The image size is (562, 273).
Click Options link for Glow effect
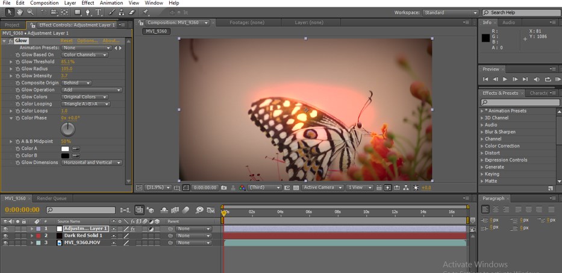87,41
